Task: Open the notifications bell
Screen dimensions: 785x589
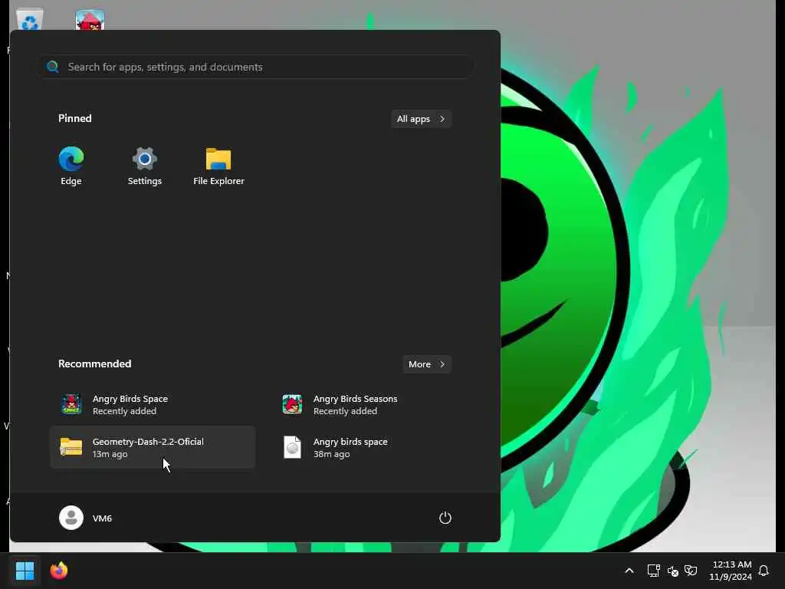Action: coord(764,571)
